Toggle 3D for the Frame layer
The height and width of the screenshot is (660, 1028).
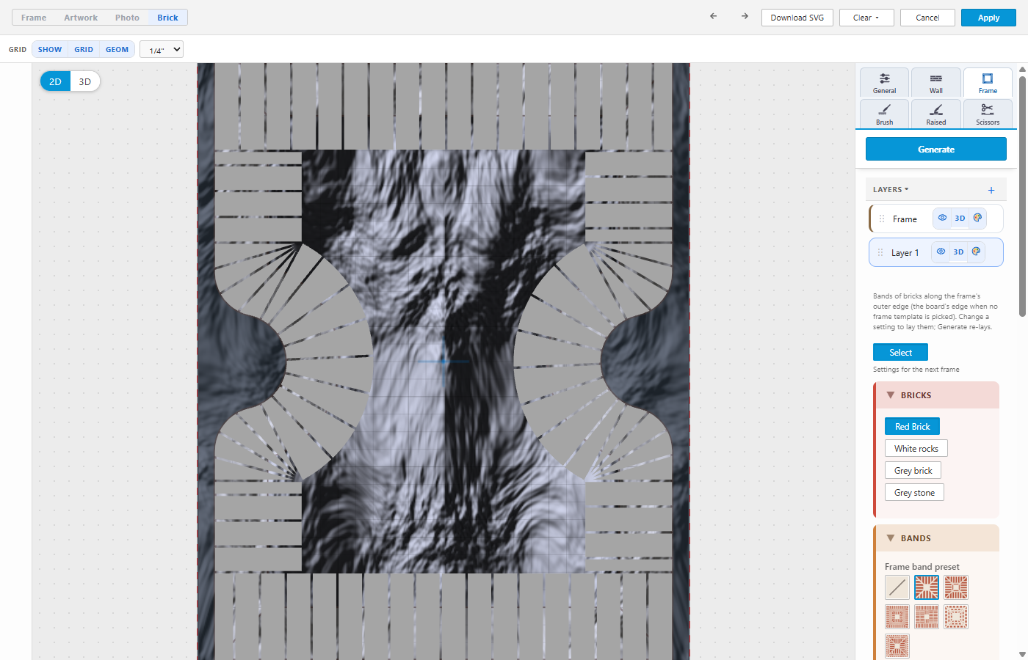(960, 218)
